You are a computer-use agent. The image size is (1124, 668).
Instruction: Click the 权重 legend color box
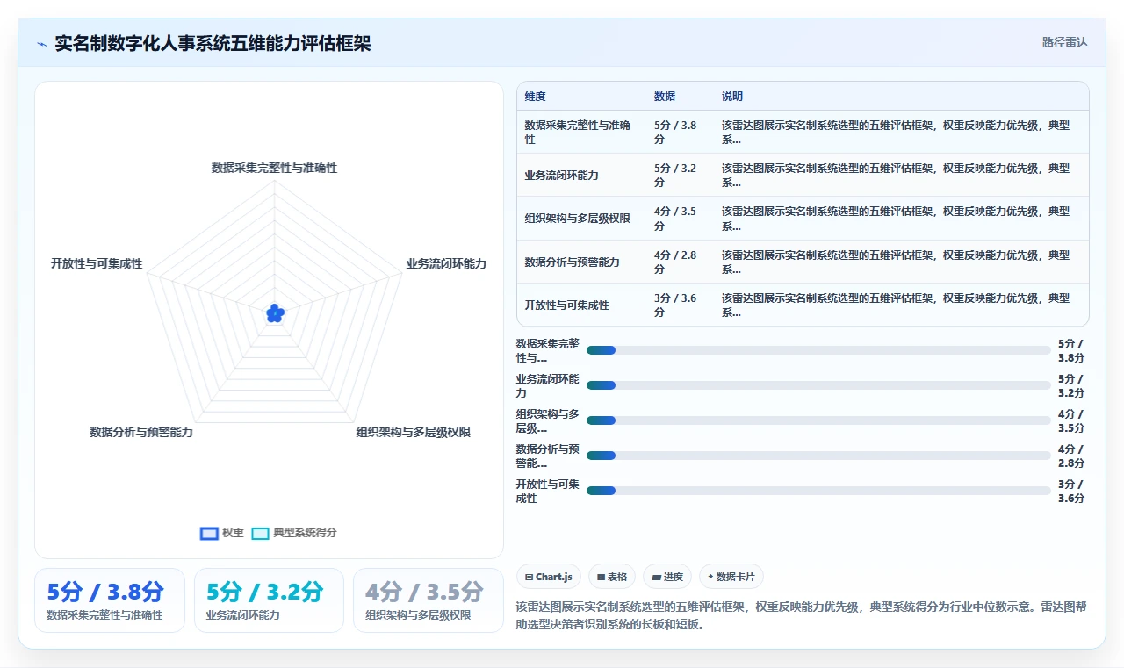click(209, 533)
